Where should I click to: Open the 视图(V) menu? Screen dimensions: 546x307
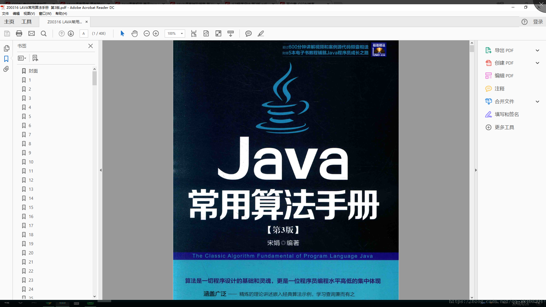[29, 14]
